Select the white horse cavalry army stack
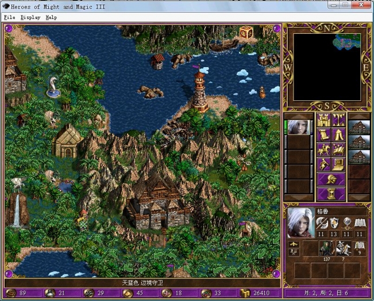The image size is (374, 301). coord(344,249)
